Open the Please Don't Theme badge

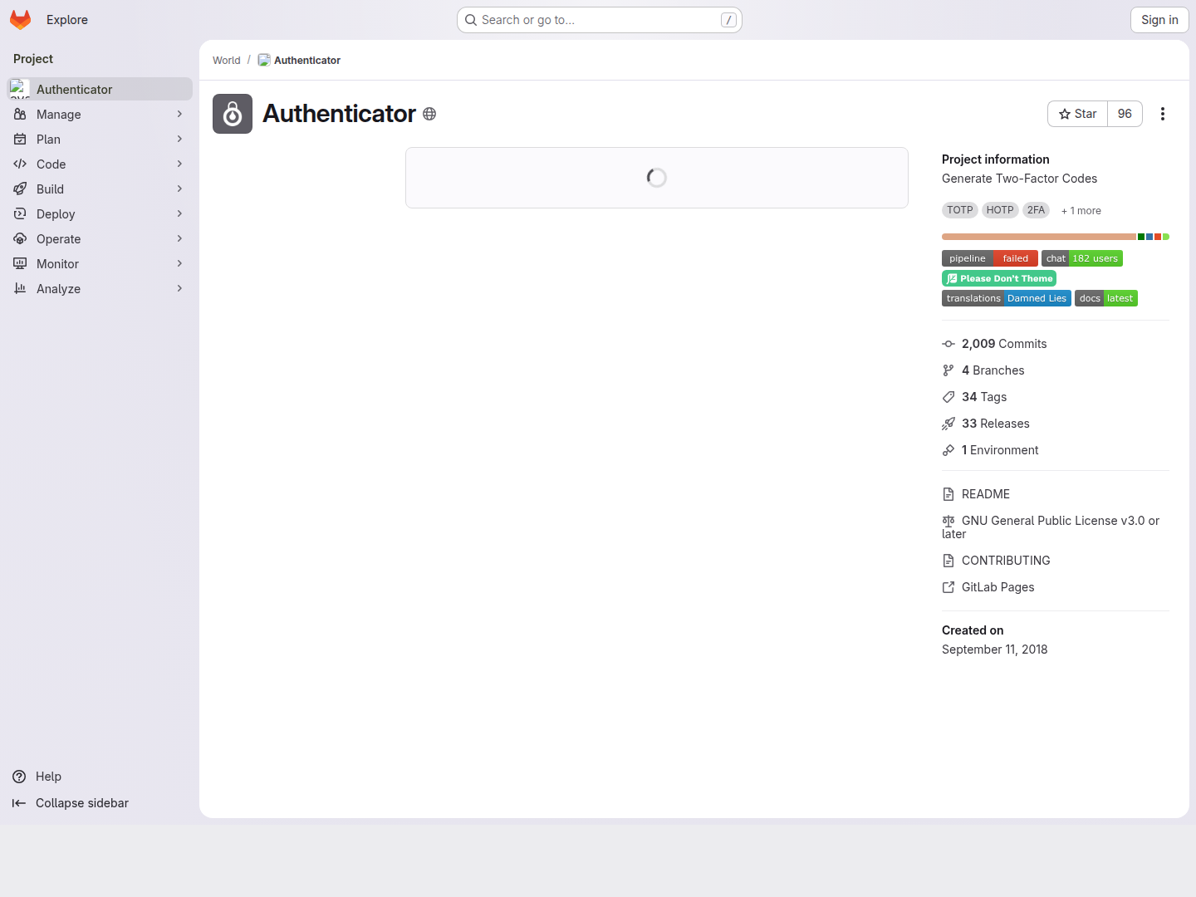pos(999,278)
